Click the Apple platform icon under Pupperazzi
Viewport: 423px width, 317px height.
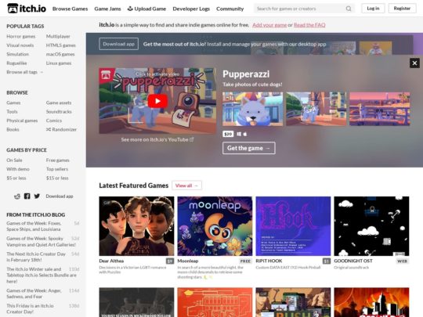245,134
